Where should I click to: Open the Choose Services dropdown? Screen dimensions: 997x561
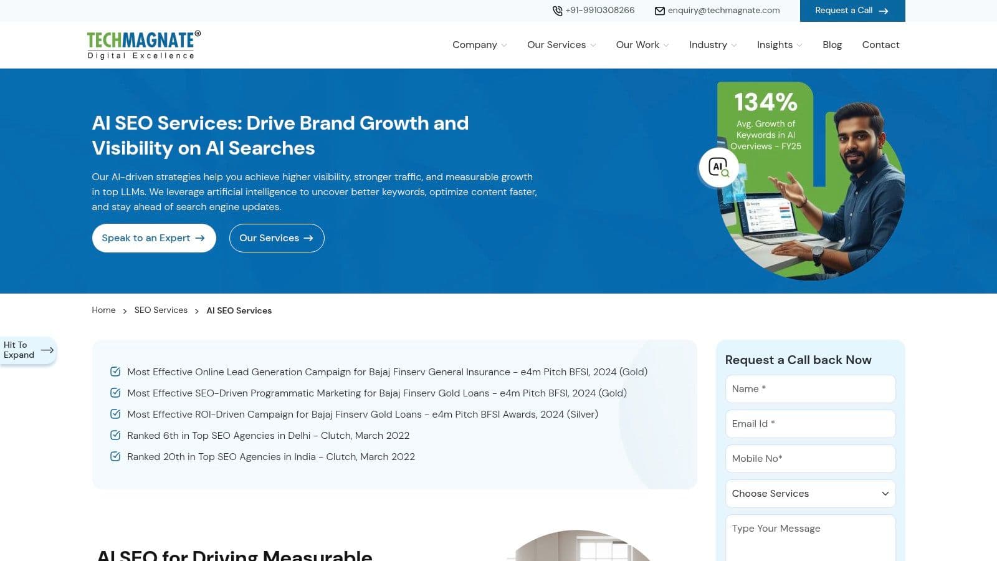point(810,494)
